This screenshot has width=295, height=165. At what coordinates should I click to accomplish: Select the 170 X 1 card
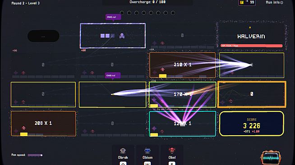tap(182, 95)
